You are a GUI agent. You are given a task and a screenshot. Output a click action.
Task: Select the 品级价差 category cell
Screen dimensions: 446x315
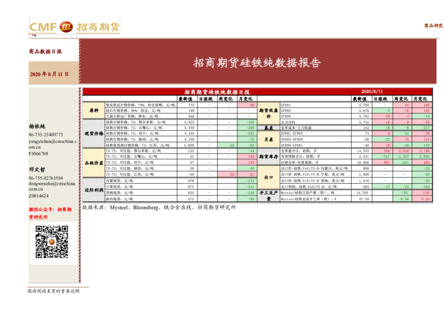point(94,164)
